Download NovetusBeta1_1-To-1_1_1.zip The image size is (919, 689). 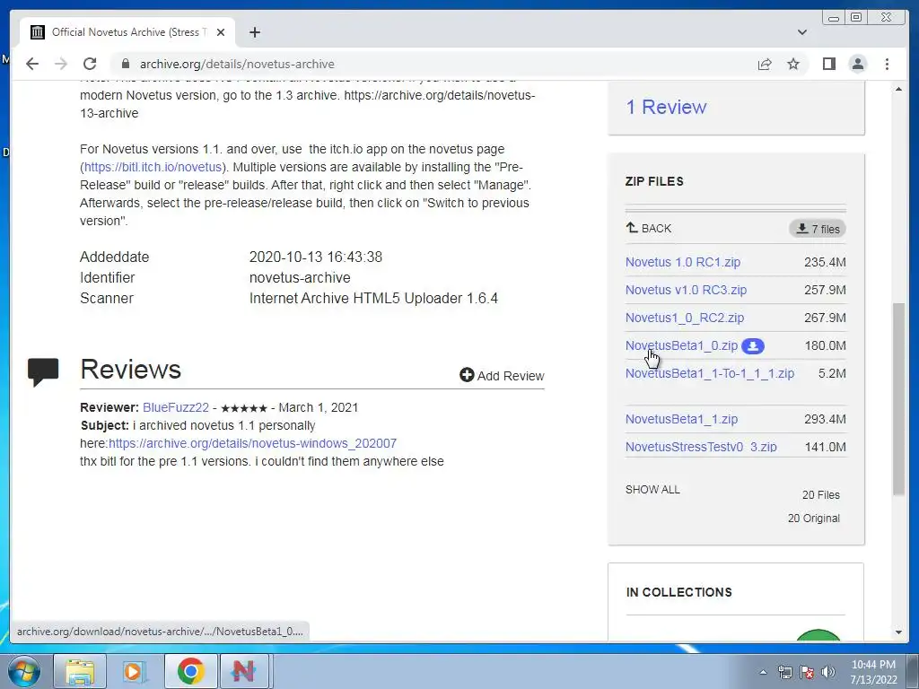710,373
